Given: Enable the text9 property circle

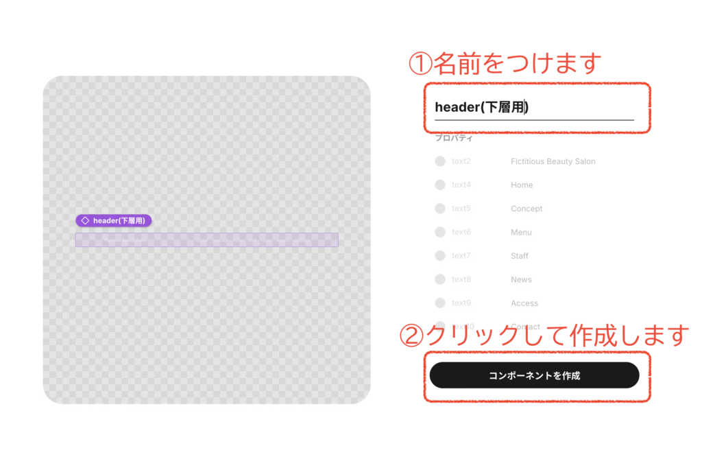Looking at the screenshot, I should 440,303.
